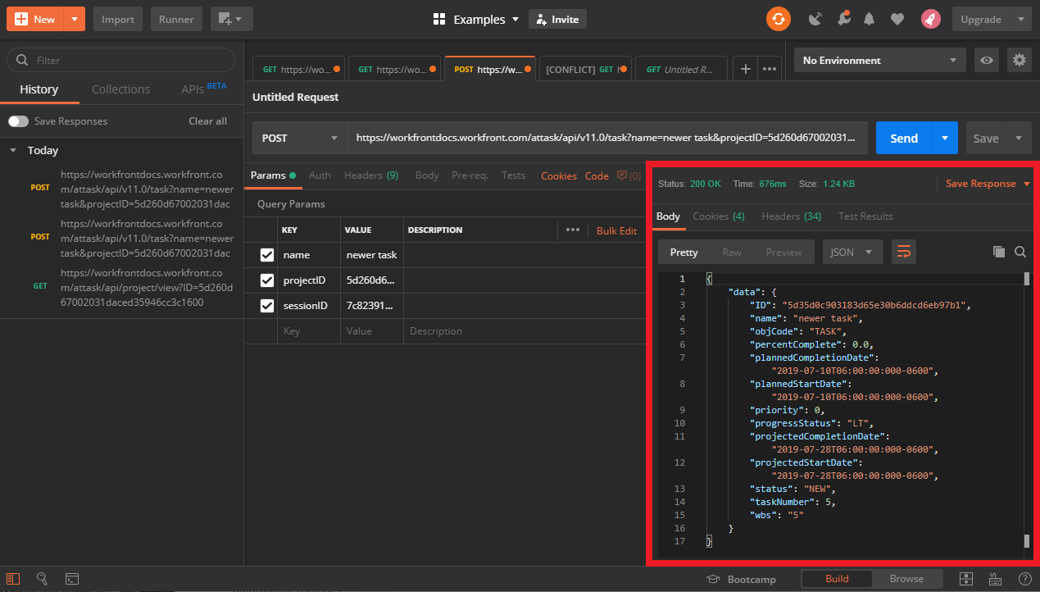Open tab options ellipsis menu
The width and height of the screenshot is (1040, 592).
coord(770,69)
